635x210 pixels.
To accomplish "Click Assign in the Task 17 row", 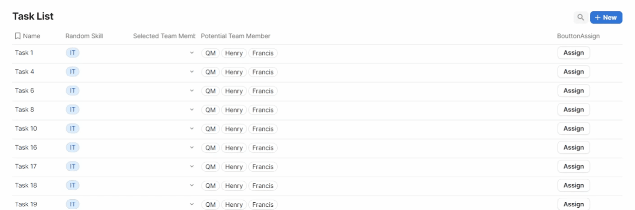I will [574, 166].
